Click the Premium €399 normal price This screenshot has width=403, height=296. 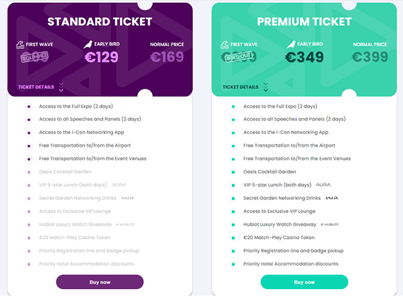[370, 57]
